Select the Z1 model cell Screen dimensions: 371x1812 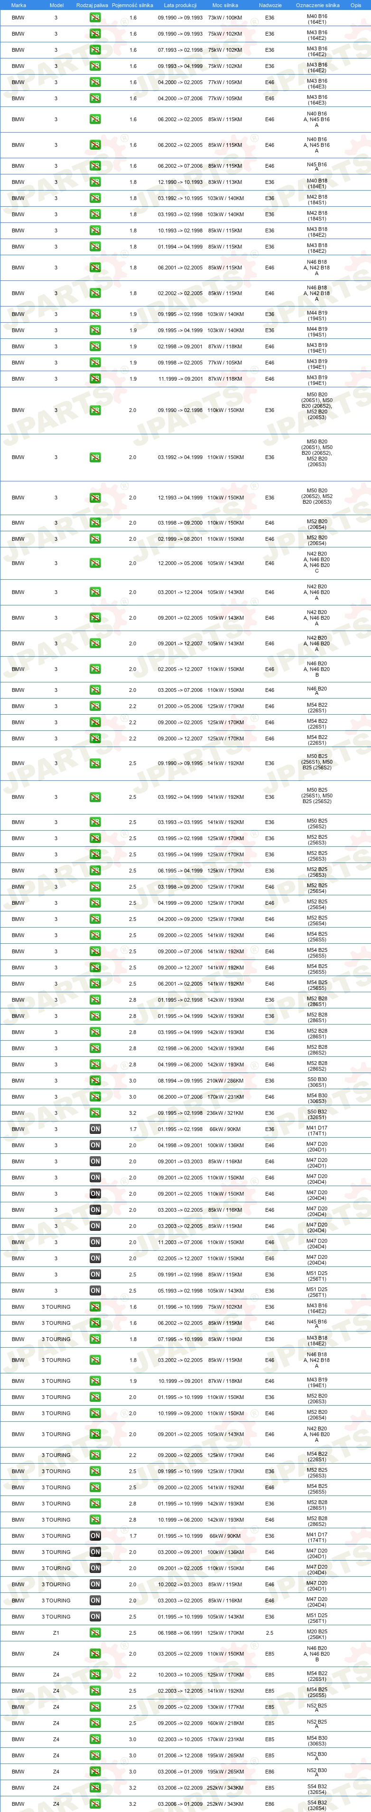pos(56,1633)
